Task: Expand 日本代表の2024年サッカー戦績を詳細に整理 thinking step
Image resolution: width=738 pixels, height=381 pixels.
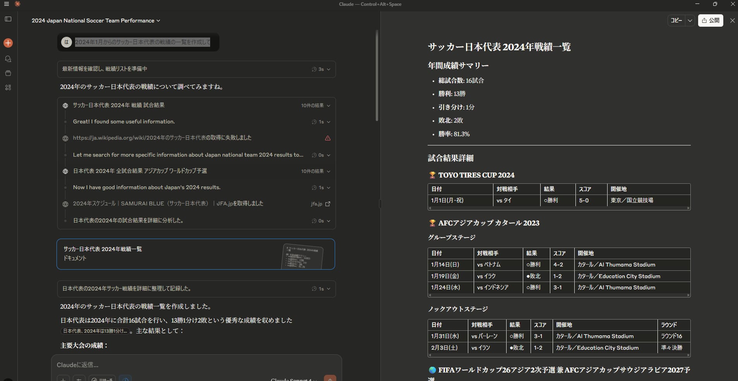Action: coord(196,289)
